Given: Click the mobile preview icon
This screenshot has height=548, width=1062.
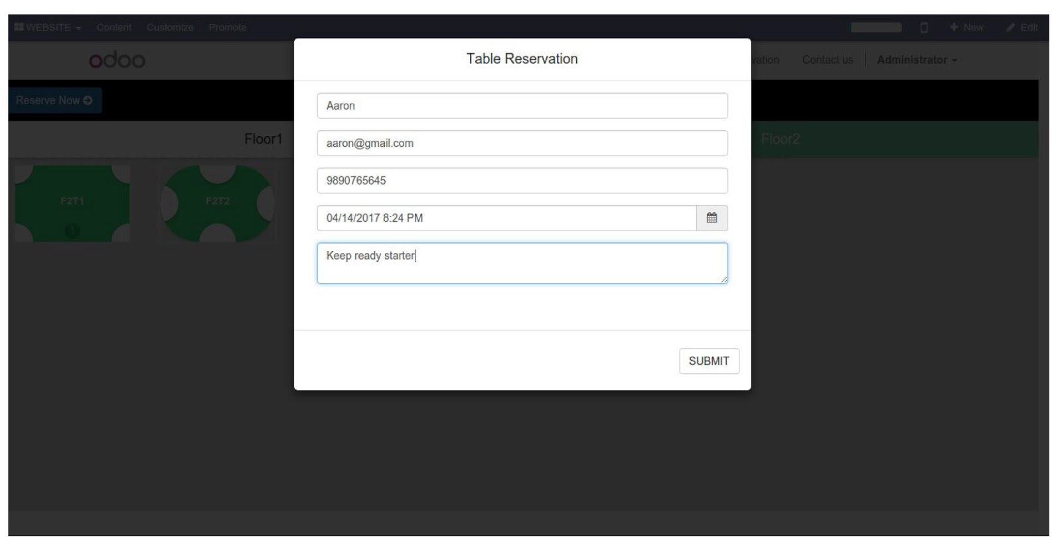Looking at the screenshot, I should [924, 27].
